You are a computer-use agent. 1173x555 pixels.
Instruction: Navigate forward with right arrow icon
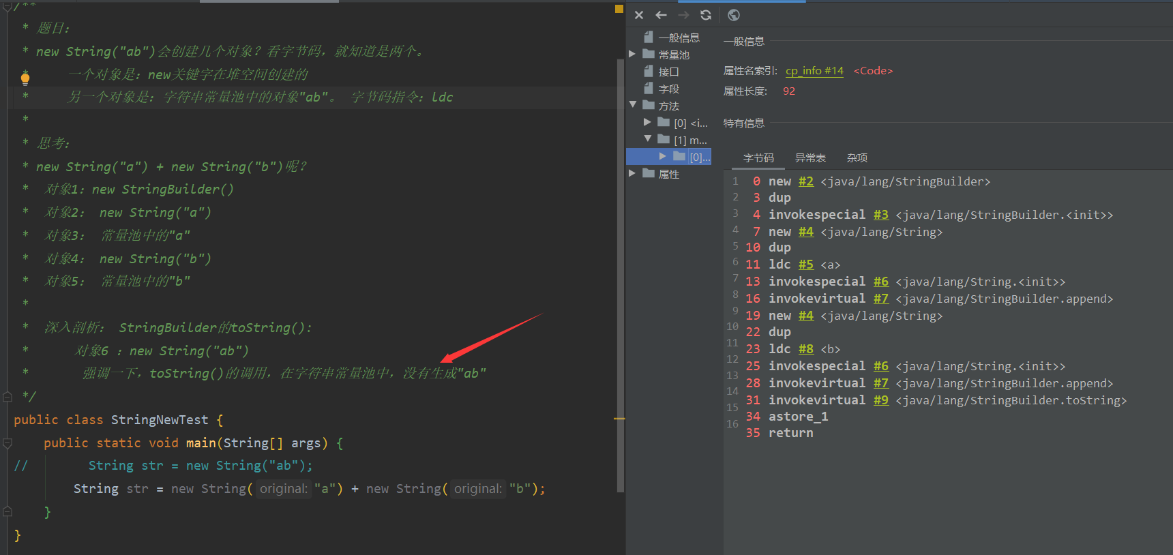click(x=683, y=15)
